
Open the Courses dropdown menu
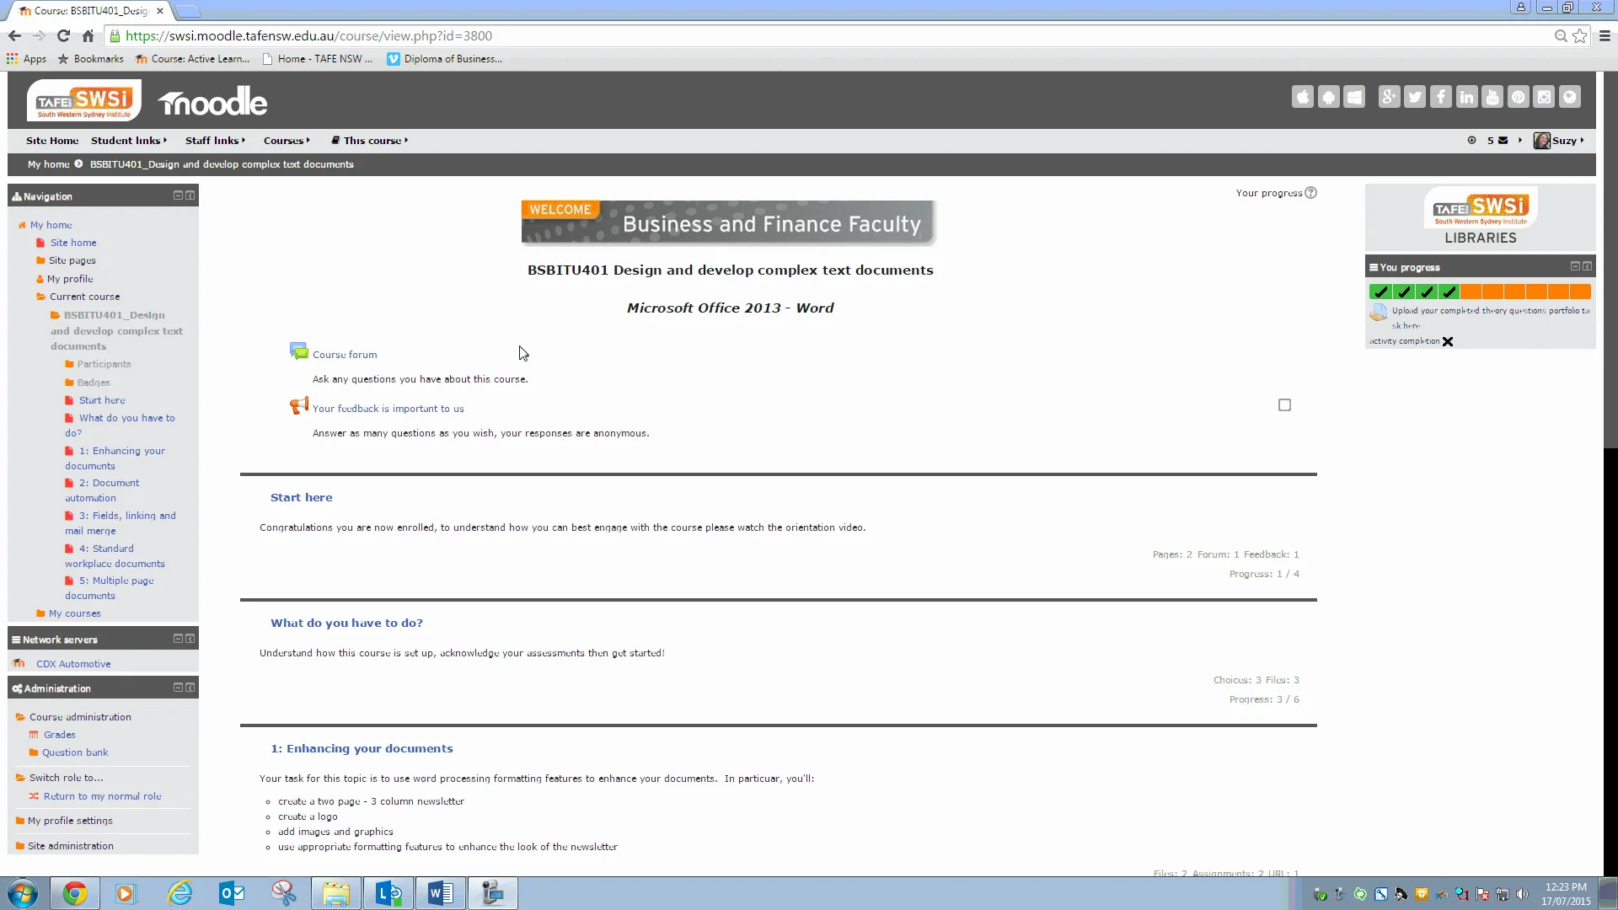(287, 141)
